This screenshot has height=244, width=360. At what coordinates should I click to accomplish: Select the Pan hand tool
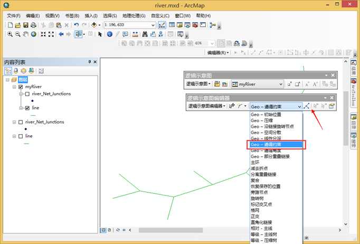click(x=25, y=34)
